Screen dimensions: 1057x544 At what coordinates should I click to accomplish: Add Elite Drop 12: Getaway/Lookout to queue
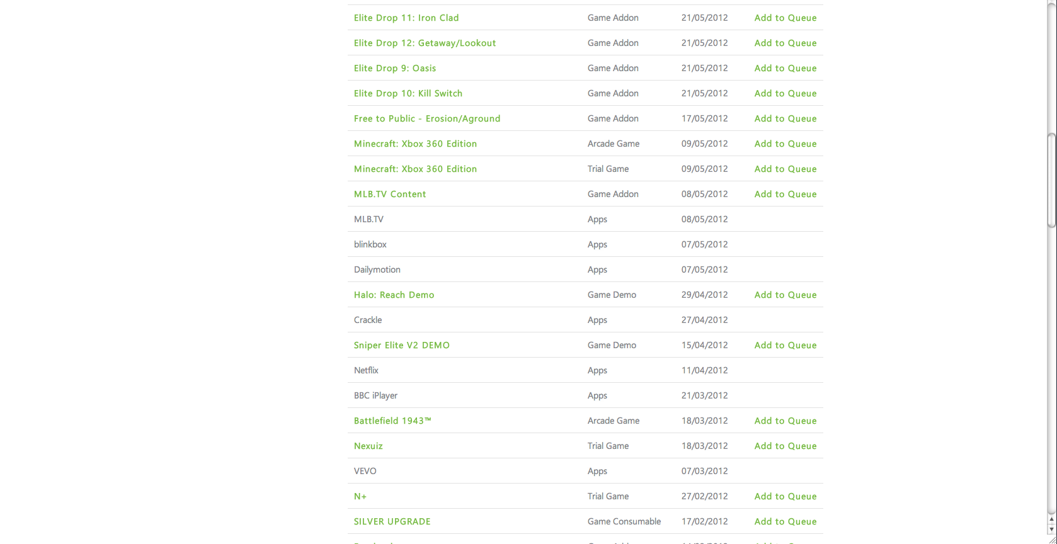tap(786, 43)
